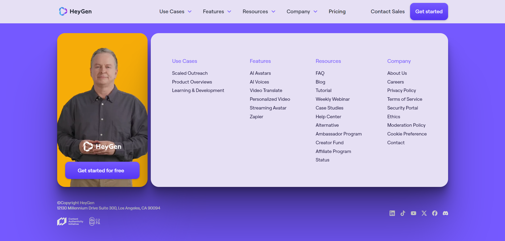Open Case Studies link

point(329,108)
